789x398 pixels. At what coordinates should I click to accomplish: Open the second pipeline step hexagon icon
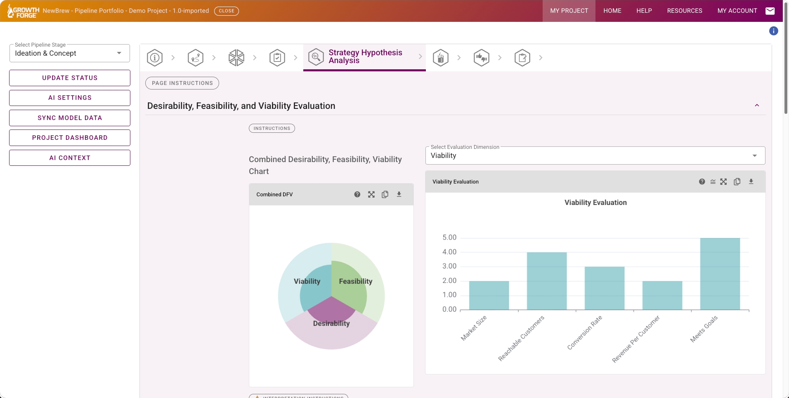tap(196, 58)
